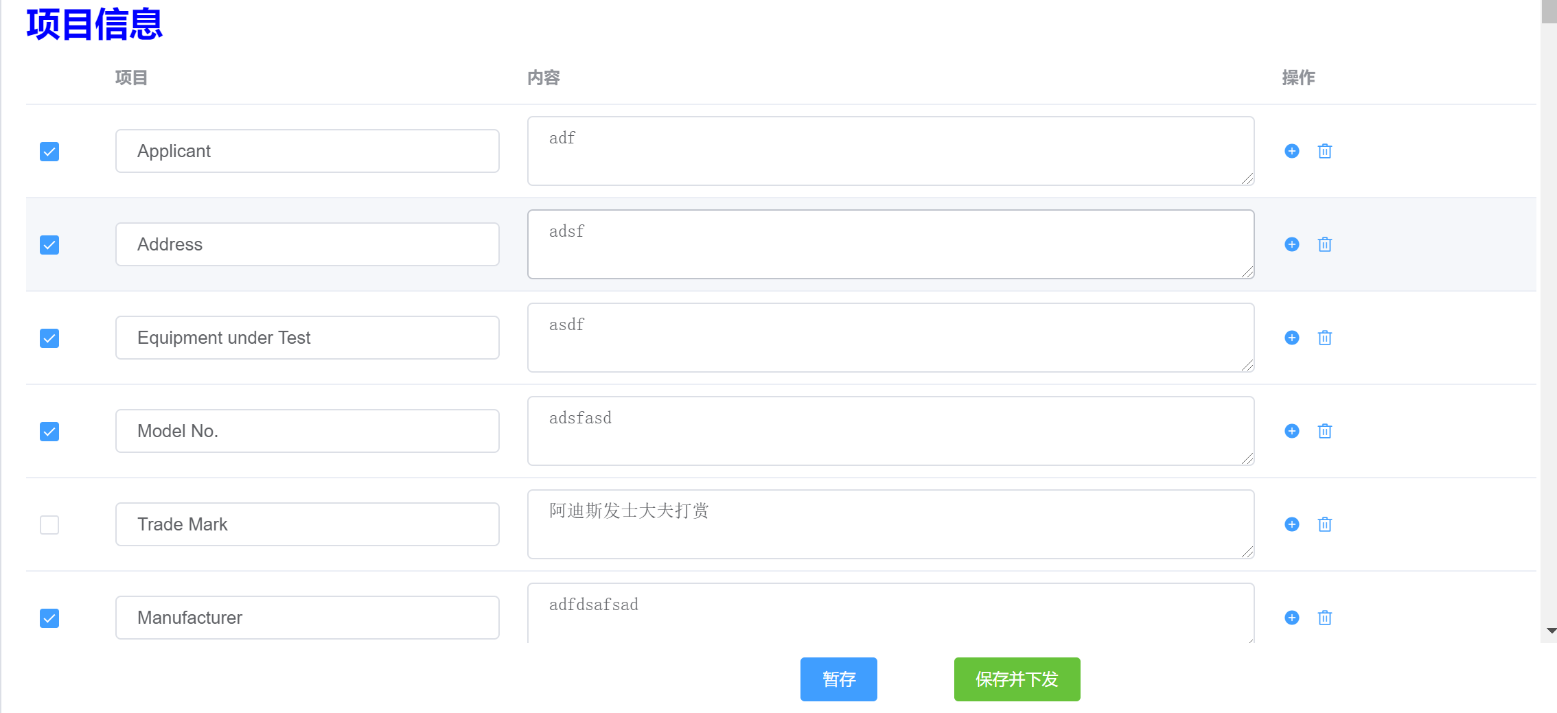Click the 项目信息 page title

pos(94,24)
